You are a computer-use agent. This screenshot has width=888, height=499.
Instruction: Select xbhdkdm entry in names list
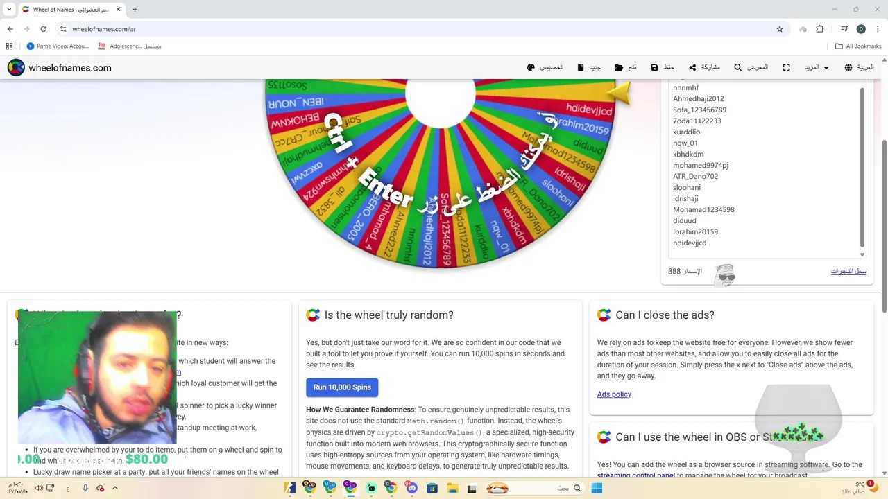pos(688,154)
